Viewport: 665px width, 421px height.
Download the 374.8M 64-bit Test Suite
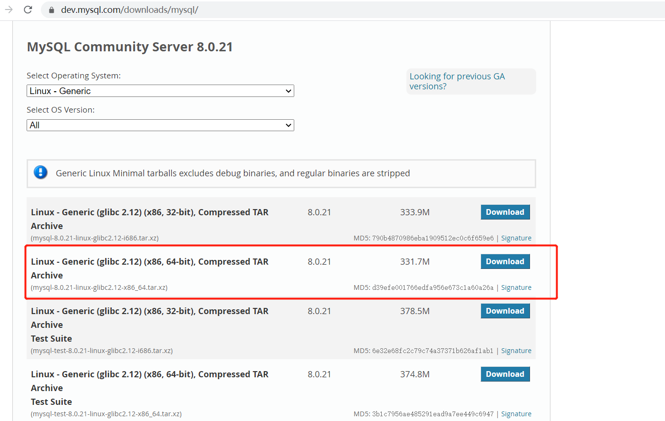505,374
